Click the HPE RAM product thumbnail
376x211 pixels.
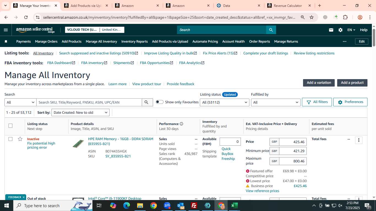pos(78,144)
